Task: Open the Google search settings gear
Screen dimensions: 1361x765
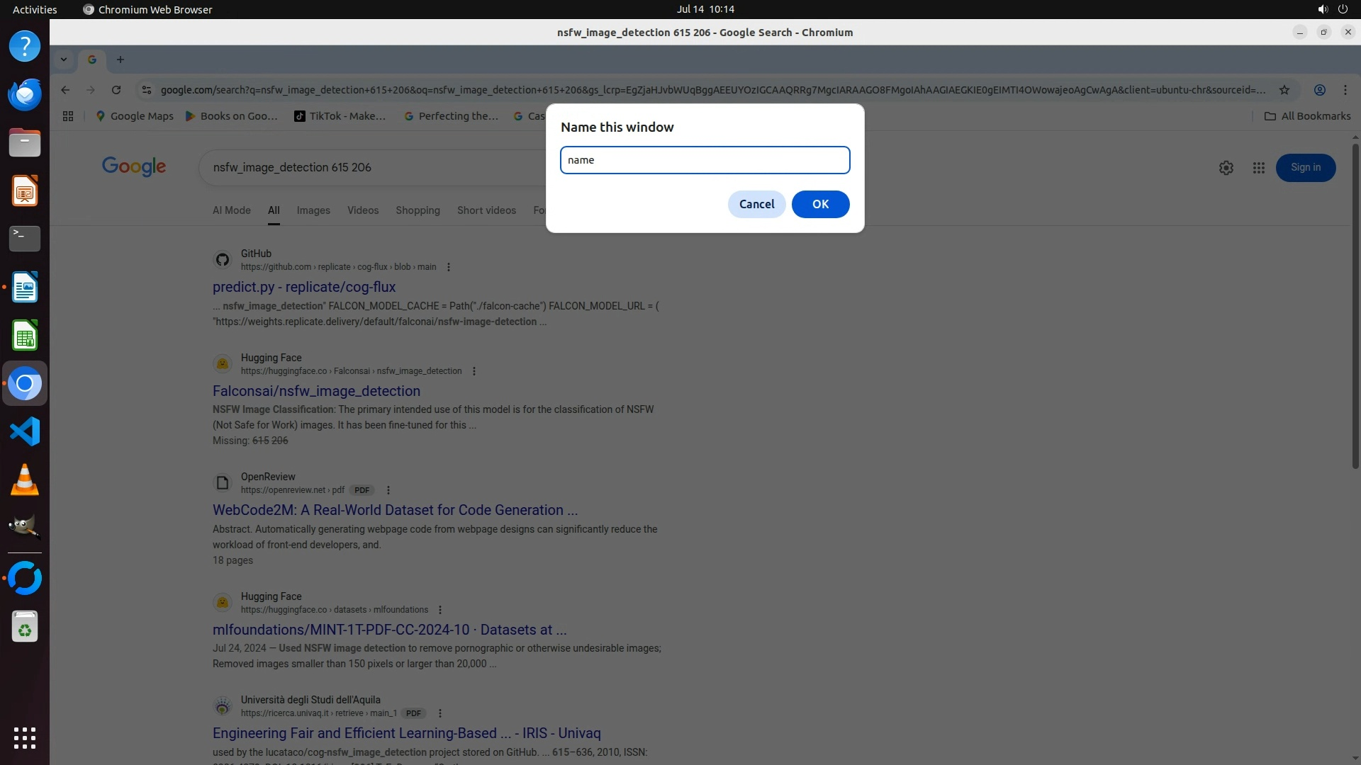Action: 1226,168
